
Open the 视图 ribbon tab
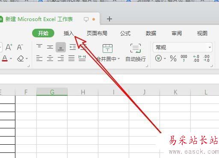click(202, 33)
